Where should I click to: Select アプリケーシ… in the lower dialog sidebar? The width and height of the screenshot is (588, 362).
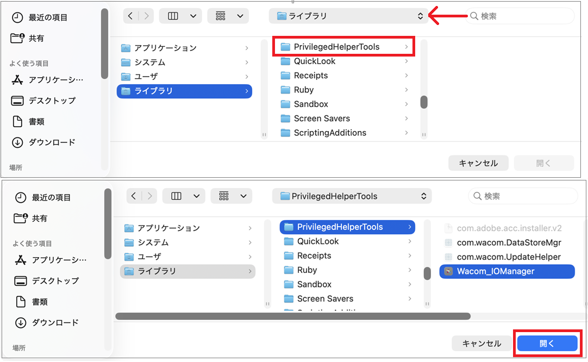51,260
